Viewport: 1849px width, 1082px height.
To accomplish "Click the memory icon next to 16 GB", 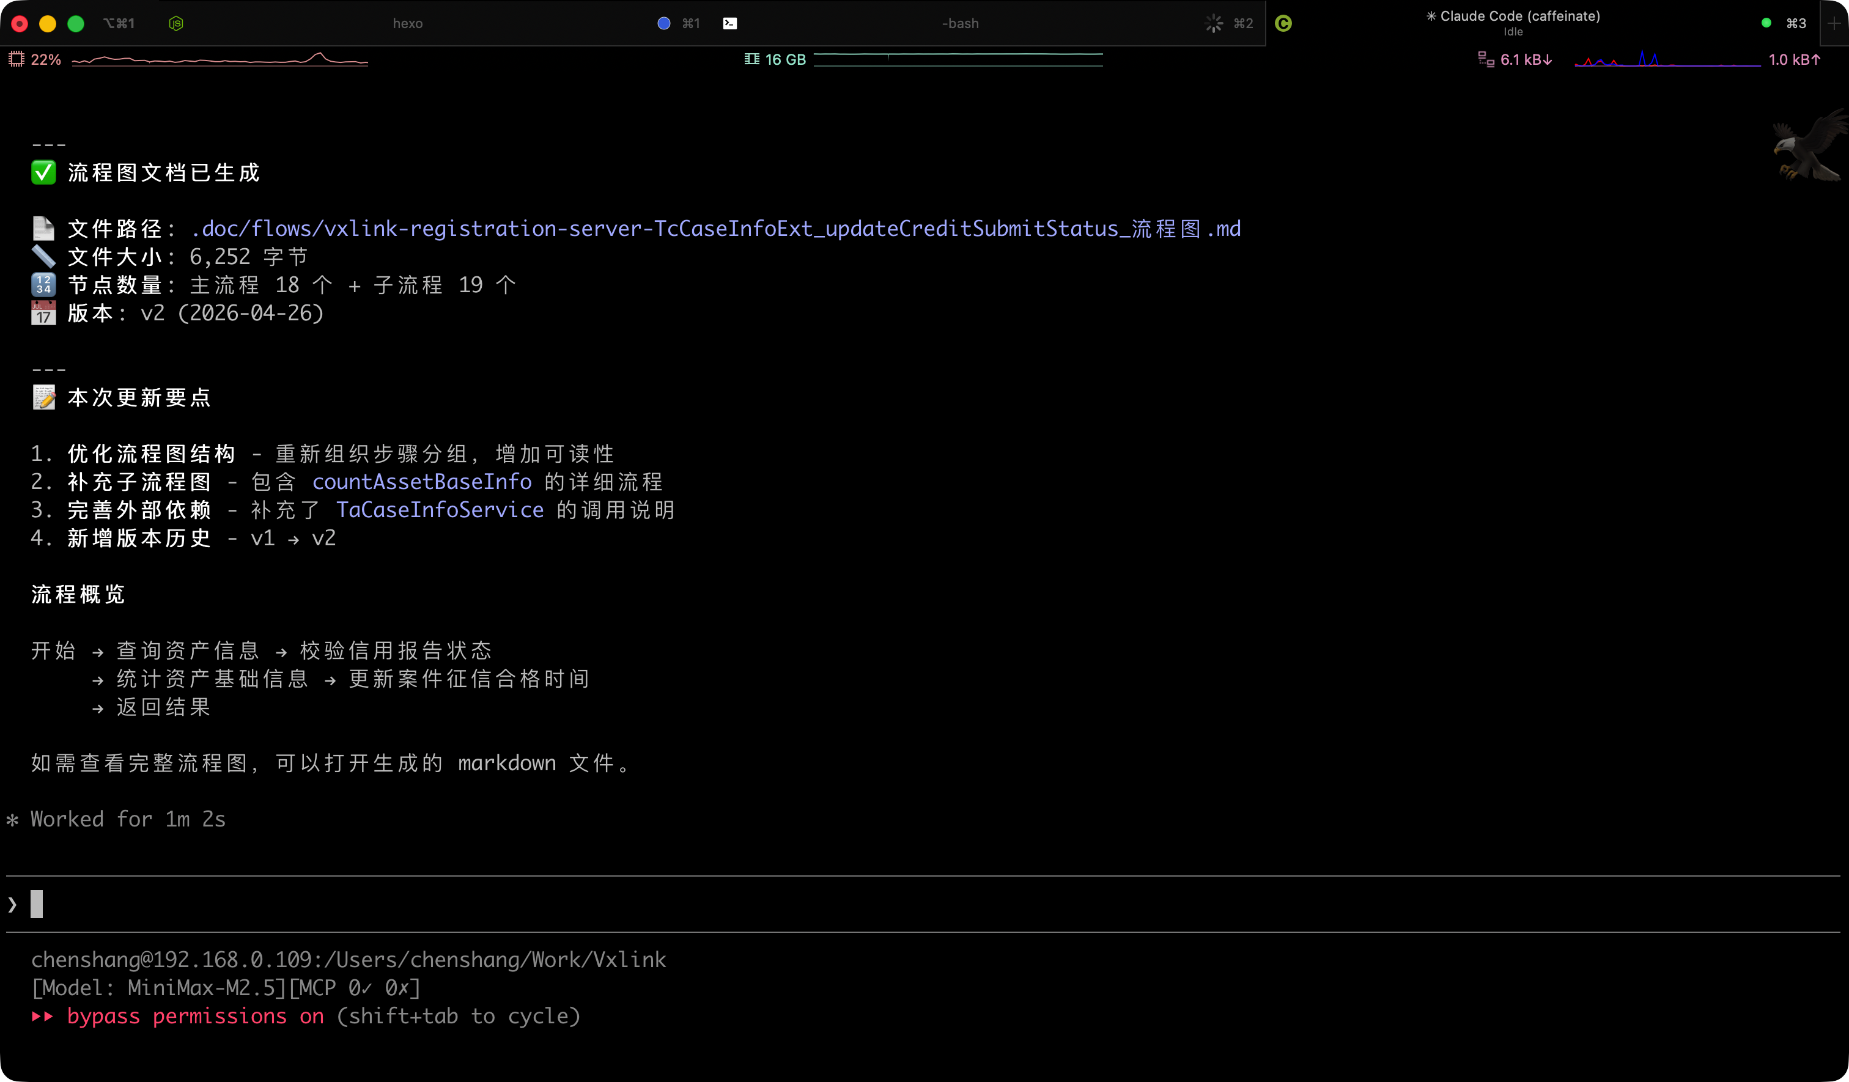I will click(x=751, y=59).
